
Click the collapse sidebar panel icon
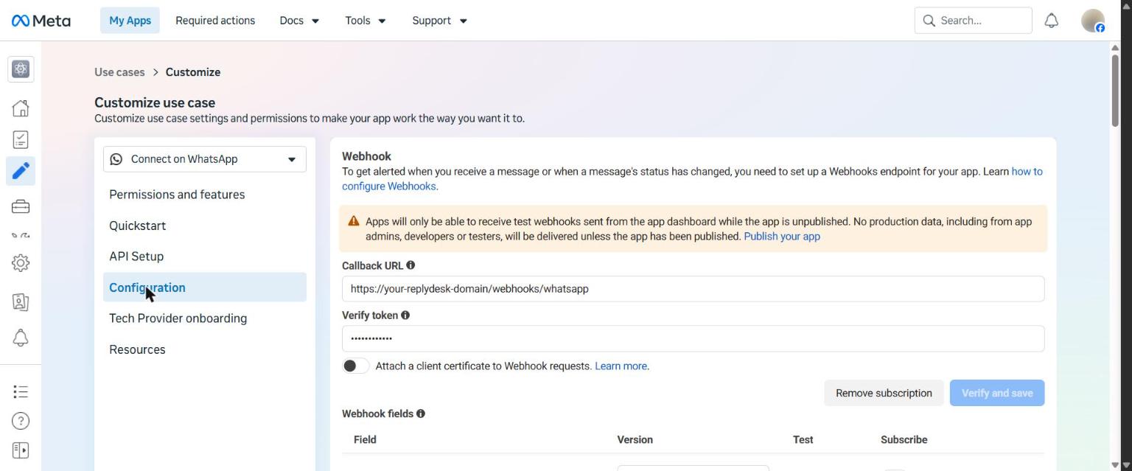pyautogui.click(x=21, y=450)
